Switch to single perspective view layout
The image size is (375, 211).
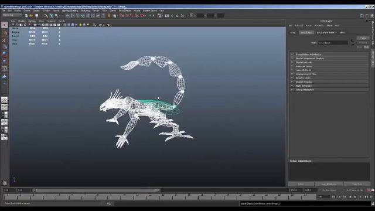[x=4, y=100]
